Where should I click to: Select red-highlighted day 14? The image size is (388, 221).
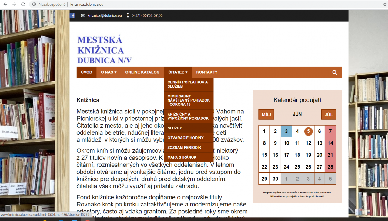click(x=330, y=143)
